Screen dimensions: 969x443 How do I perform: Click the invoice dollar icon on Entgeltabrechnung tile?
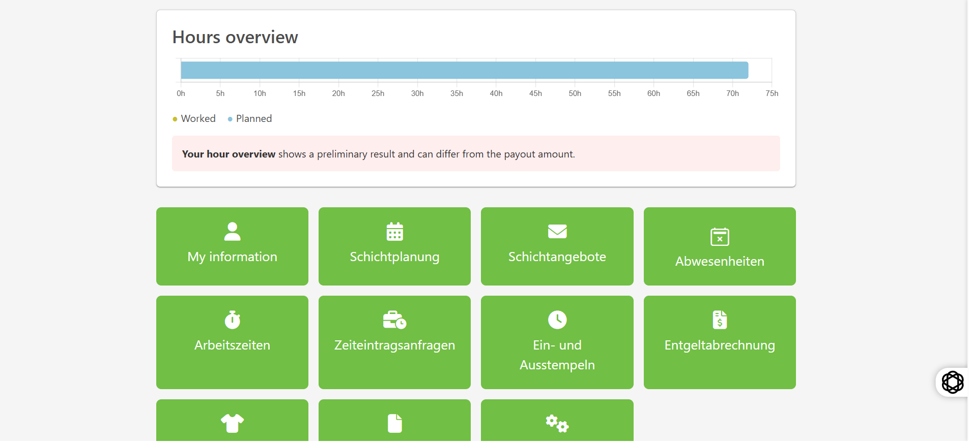pos(720,320)
